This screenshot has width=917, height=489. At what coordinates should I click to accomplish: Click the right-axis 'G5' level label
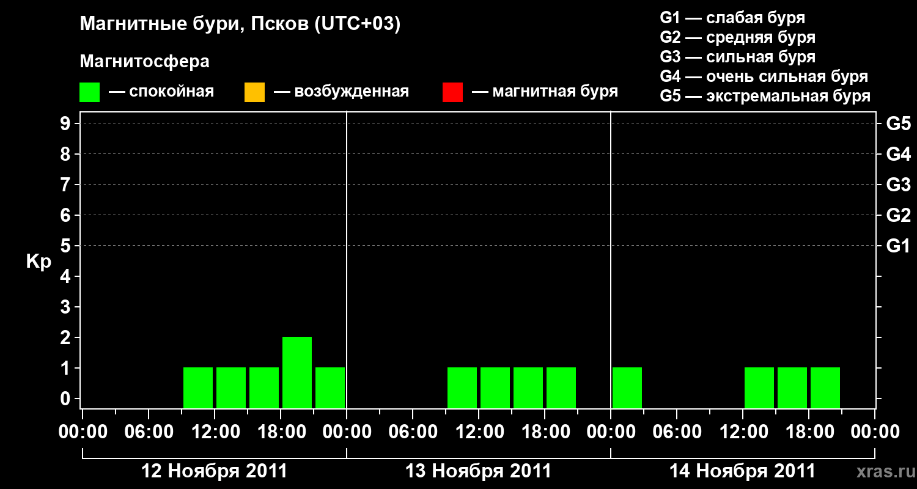click(899, 123)
